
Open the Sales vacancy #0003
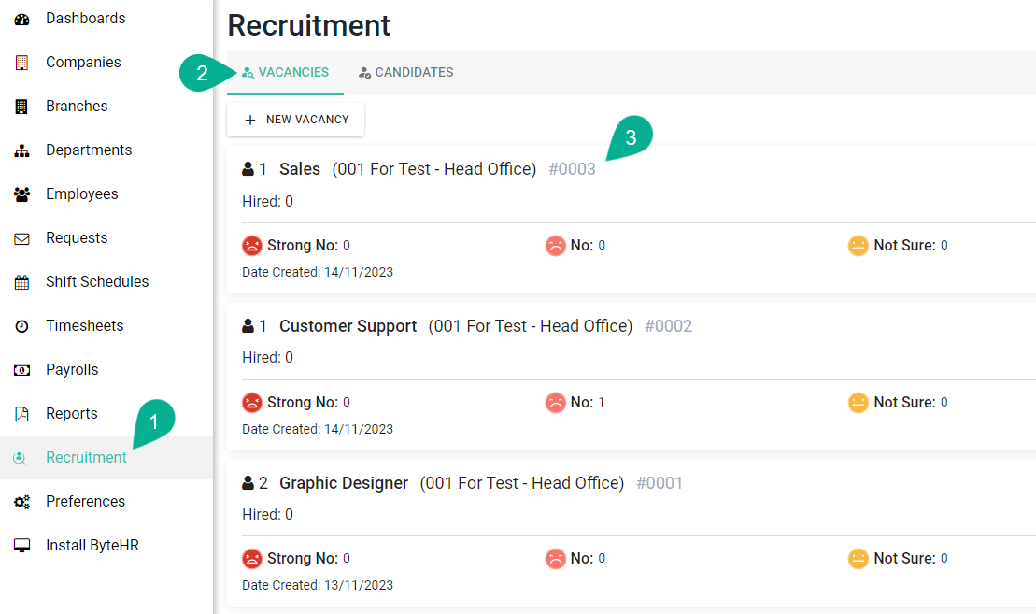(x=300, y=169)
